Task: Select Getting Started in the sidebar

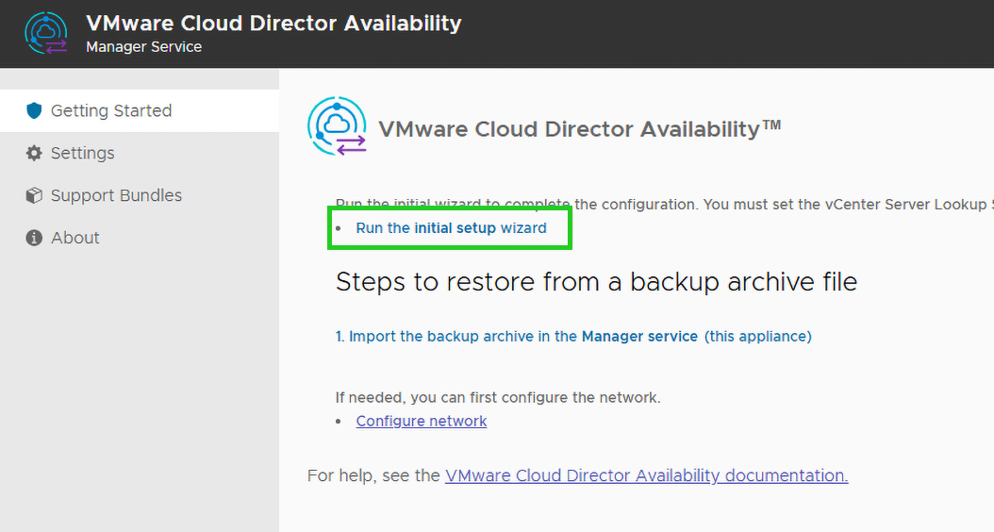Action: coord(111,110)
